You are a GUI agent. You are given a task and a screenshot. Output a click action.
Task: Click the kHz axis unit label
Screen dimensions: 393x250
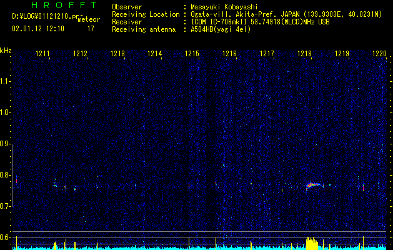(6, 51)
